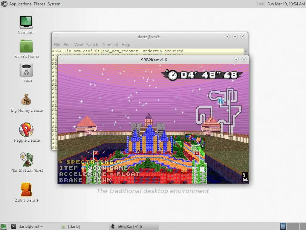Click the BRAKE - SINK text

tap(85, 180)
